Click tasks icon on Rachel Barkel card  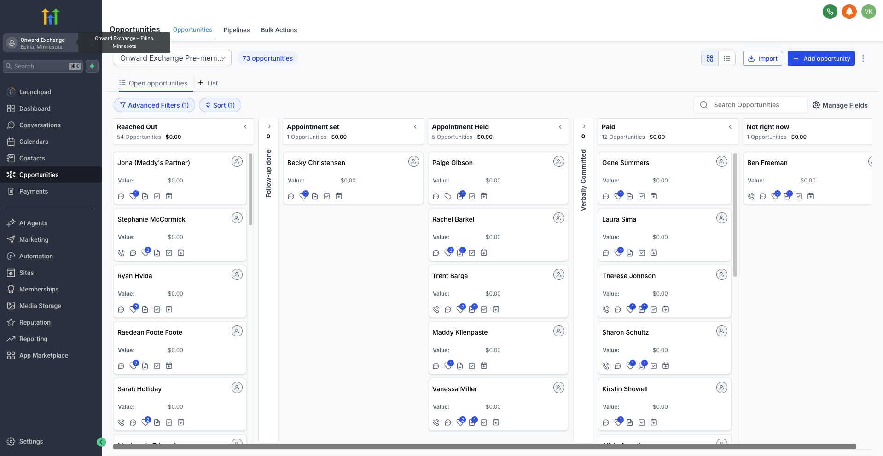tap(472, 253)
